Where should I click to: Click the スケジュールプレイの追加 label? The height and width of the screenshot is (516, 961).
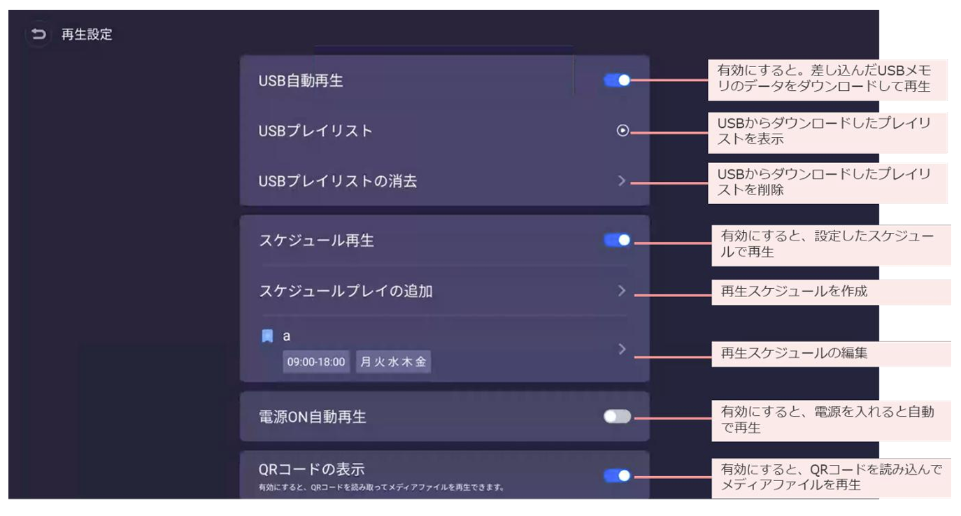346,291
